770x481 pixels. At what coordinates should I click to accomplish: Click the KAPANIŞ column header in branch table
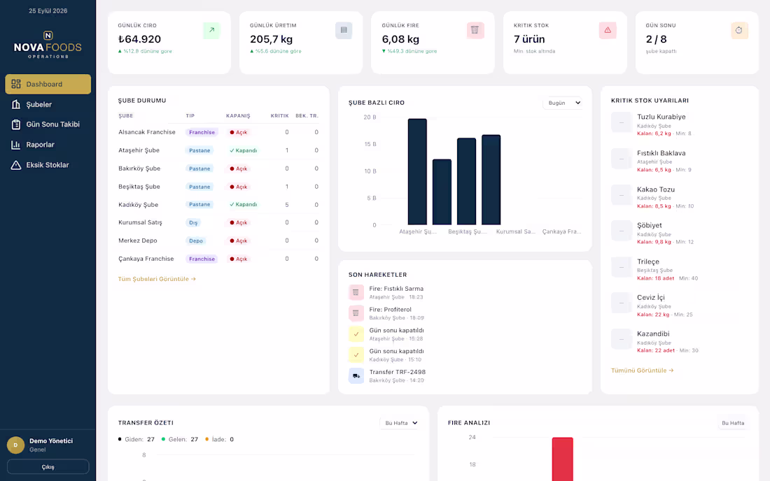click(x=238, y=116)
